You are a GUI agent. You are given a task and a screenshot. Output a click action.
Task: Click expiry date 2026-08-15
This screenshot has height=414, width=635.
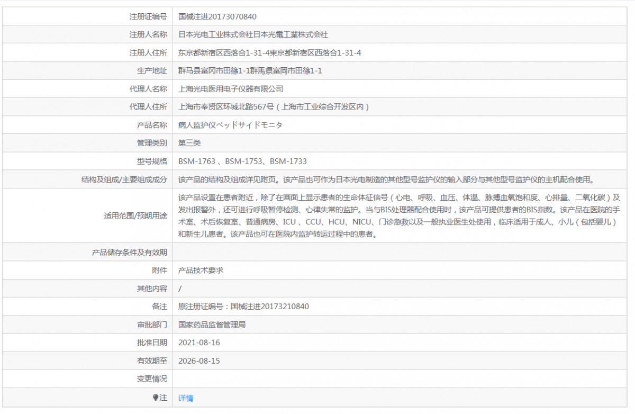pos(199,361)
